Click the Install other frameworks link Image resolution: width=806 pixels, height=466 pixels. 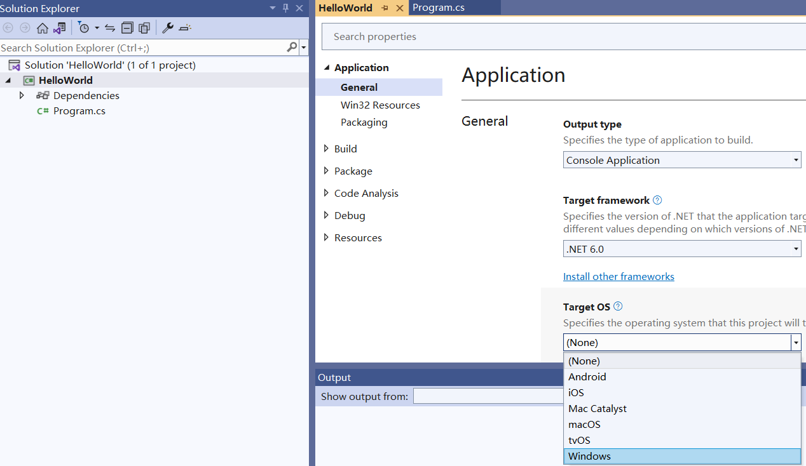click(x=618, y=276)
